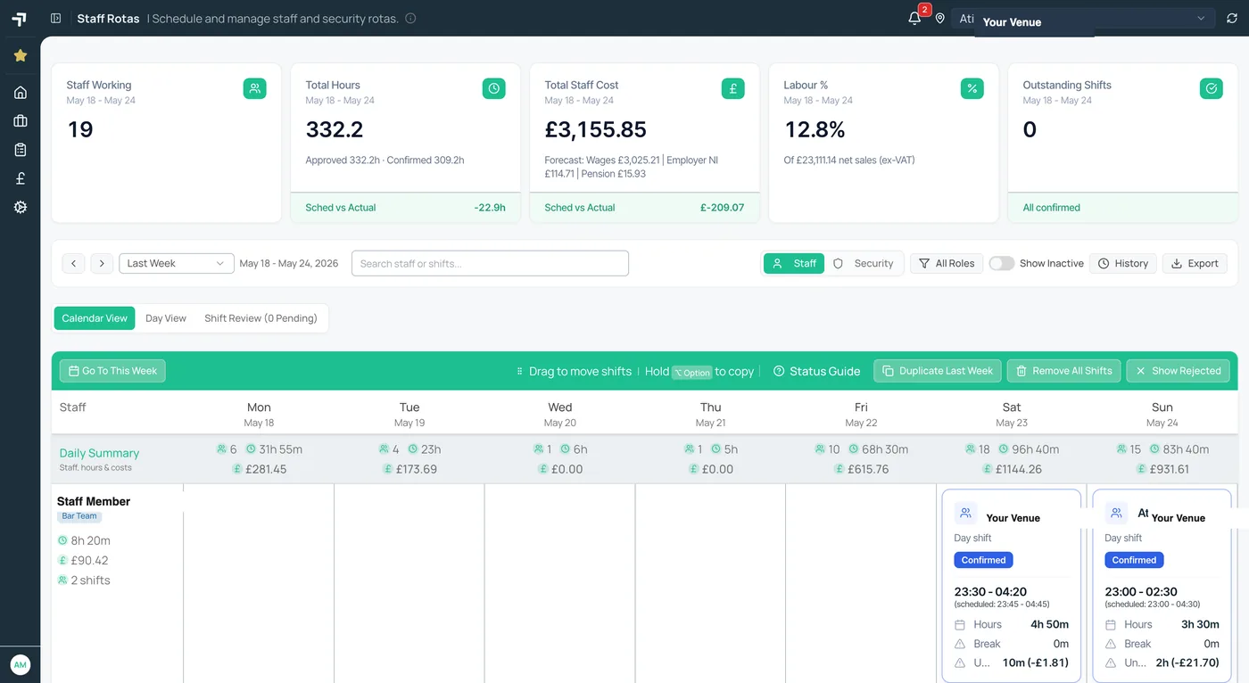Viewport: 1249px width, 683px height.
Task: Open the All Roles filter
Action: point(947,263)
